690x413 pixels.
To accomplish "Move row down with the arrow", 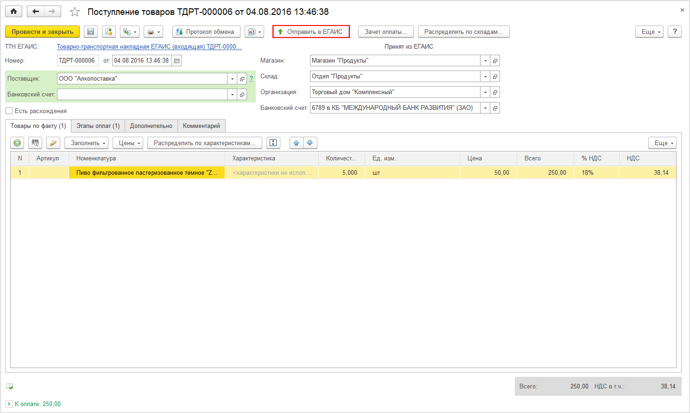I will click(310, 143).
